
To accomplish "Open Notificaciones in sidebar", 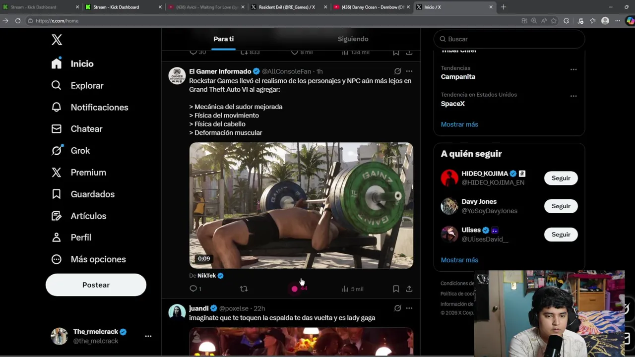I will tap(90, 107).
